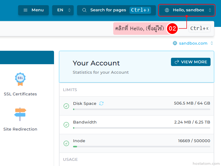The image size is (221, 166).
Task: Click the Site Redirection label
Action: click(20, 129)
